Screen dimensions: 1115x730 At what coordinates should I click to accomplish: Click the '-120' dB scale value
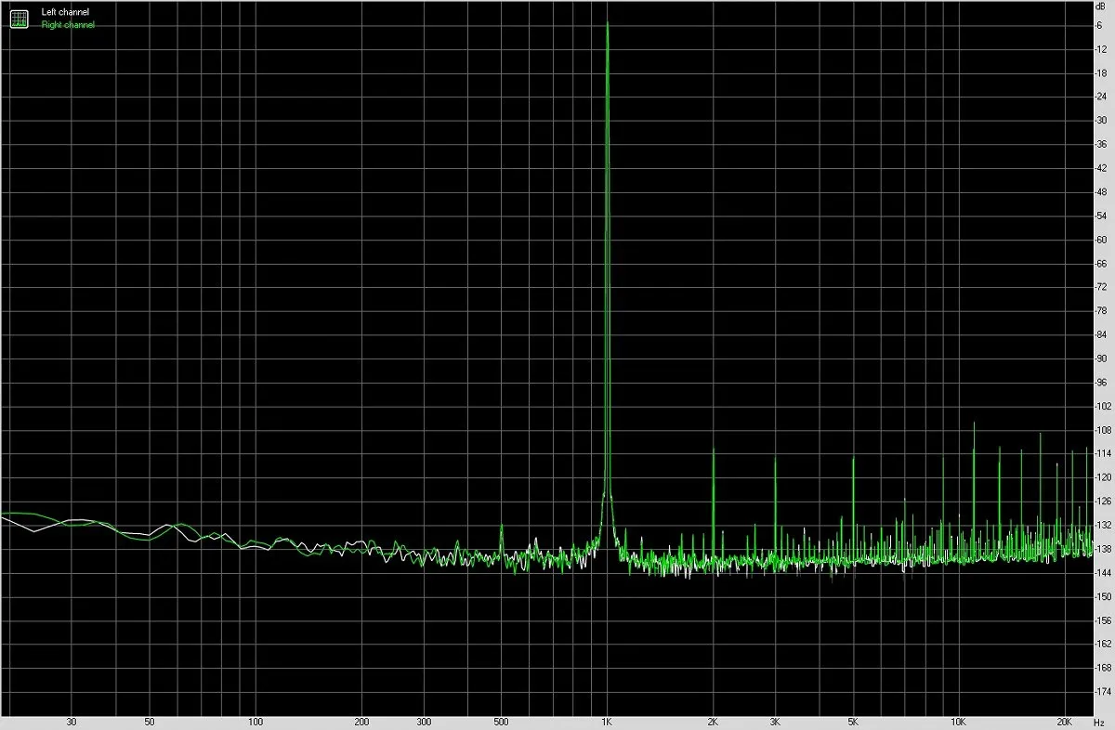1104,477
